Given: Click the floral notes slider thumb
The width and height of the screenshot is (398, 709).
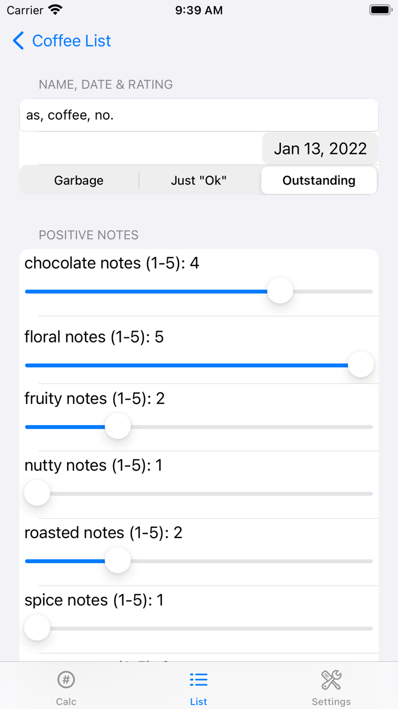Looking at the screenshot, I should [x=360, y=365].
